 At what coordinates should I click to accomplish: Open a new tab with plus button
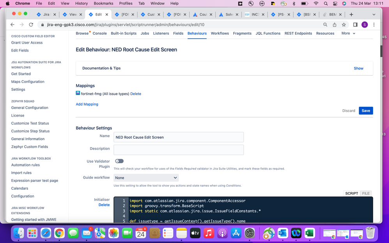click(351, 14)
